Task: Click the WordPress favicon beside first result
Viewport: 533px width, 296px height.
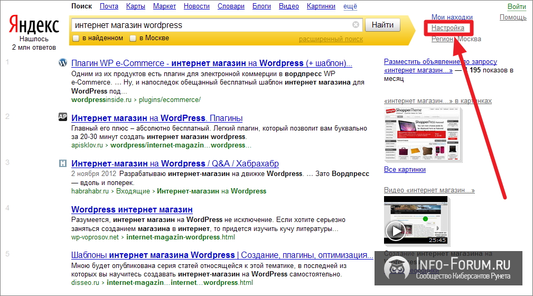Action: coord(63,62)
